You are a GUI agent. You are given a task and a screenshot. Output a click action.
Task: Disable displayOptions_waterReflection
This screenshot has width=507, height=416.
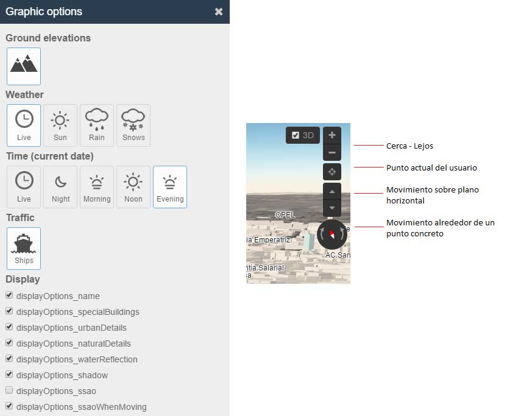click(9, 358)
